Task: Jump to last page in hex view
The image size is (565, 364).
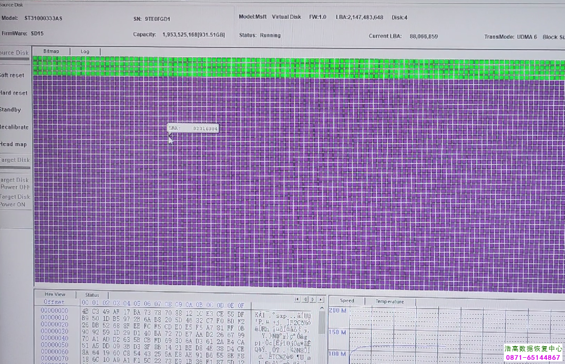Action: tap(320, 299)
